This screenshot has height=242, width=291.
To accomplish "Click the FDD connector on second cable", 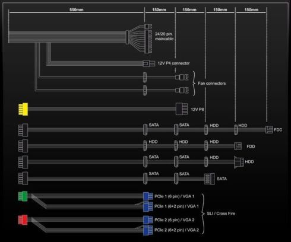I will coord(238,146).
